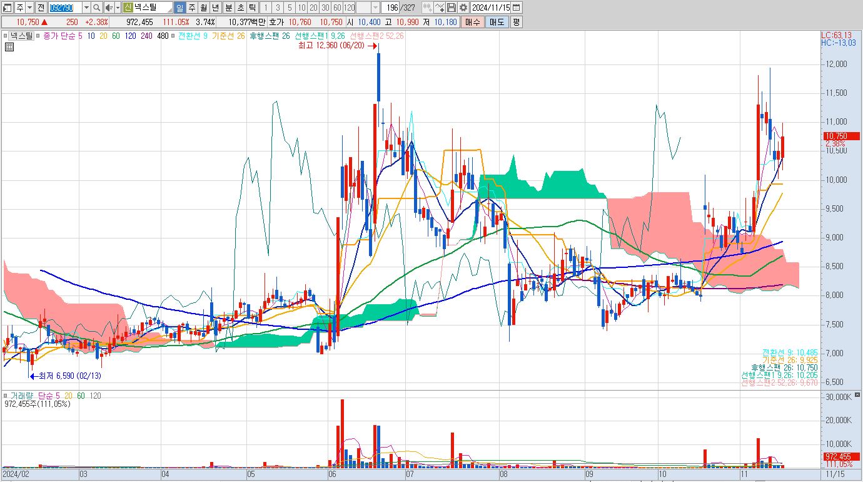Click the 매수 buy button
863x482 pixels.
[472, 22]
